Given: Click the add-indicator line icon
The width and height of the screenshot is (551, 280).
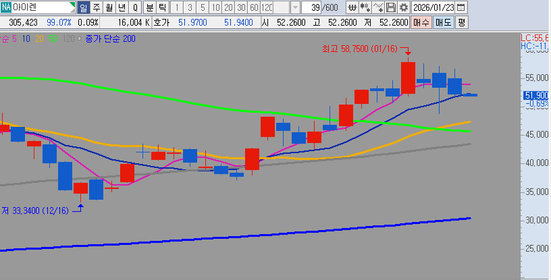Looking at the screenshot, I should (x=377, y=7).
